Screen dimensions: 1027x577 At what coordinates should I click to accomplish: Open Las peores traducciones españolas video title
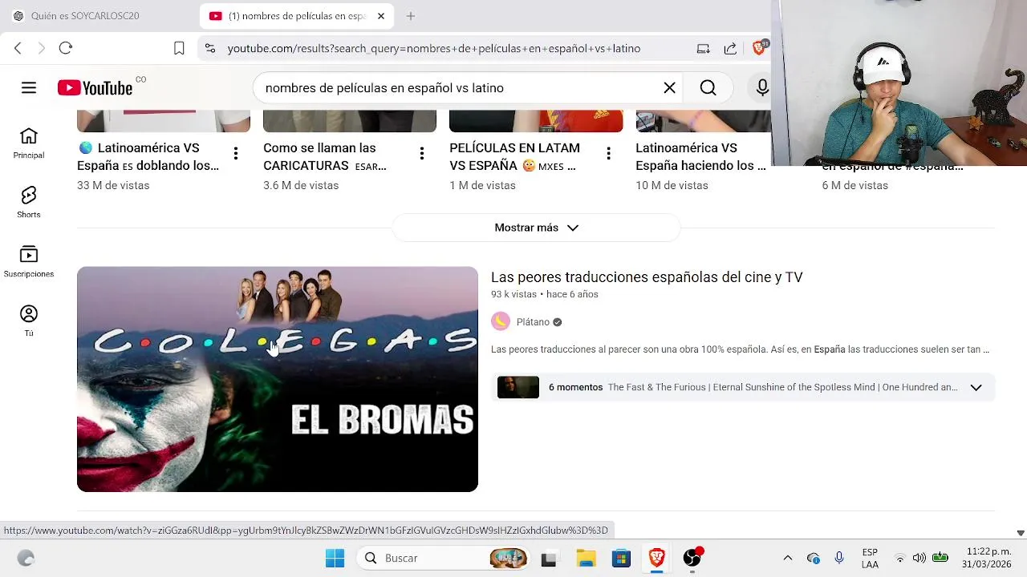tap(647, 277)
